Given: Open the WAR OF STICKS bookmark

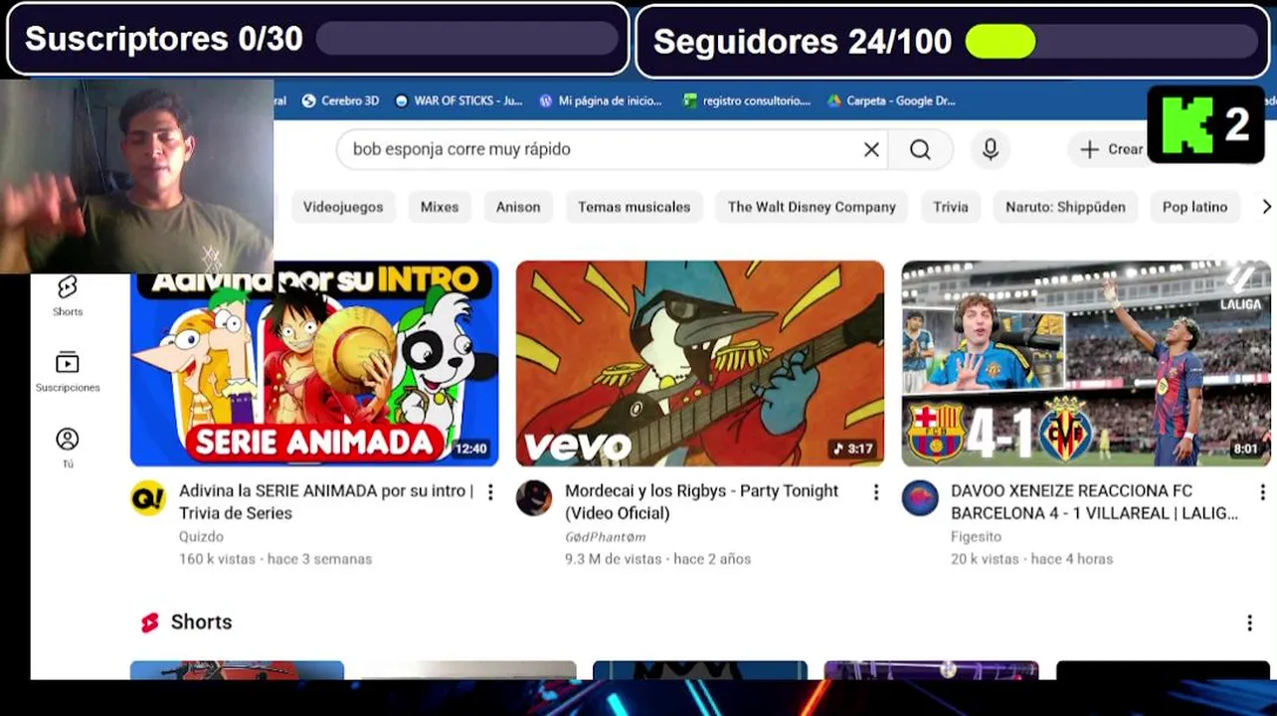Looking at the screenshot, I should click(458, 100).
